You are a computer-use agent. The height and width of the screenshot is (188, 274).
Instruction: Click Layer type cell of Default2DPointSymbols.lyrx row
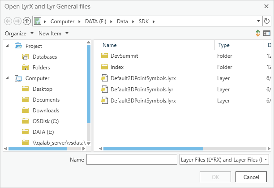pos(223,78)
